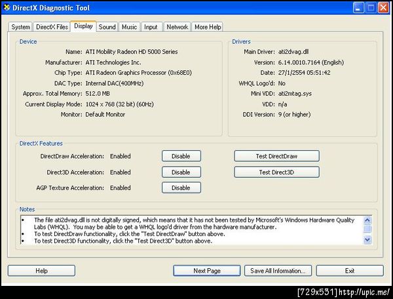Click display mode 1024 x 768 (32 bit) (60Hz)
This screenshot has width=393, height=299.
click(x=120, y=104)
